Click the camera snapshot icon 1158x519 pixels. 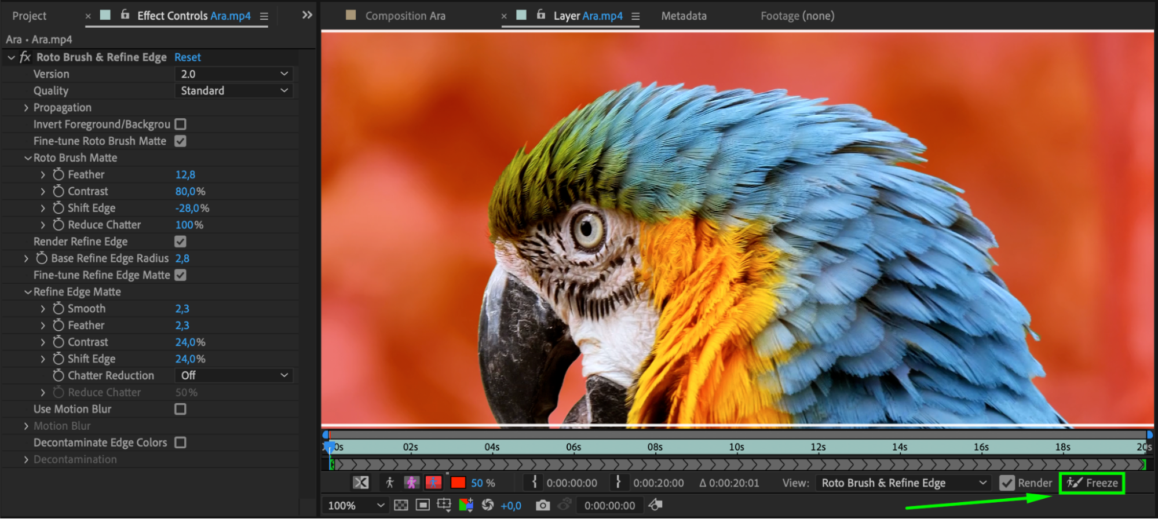542,505
